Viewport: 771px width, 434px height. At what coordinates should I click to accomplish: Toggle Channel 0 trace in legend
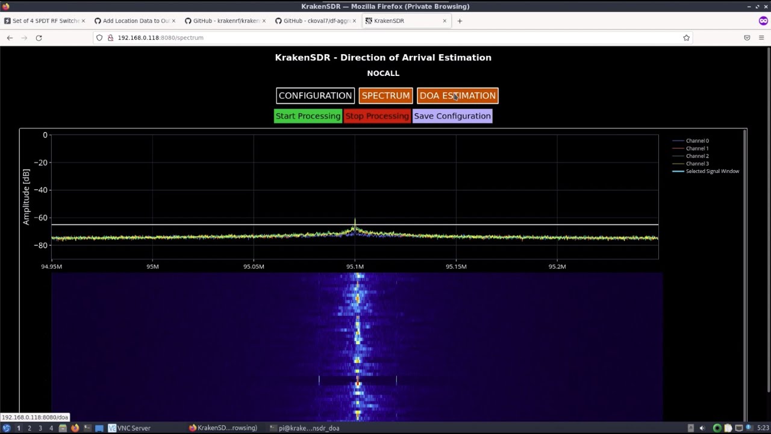(697, 140)
